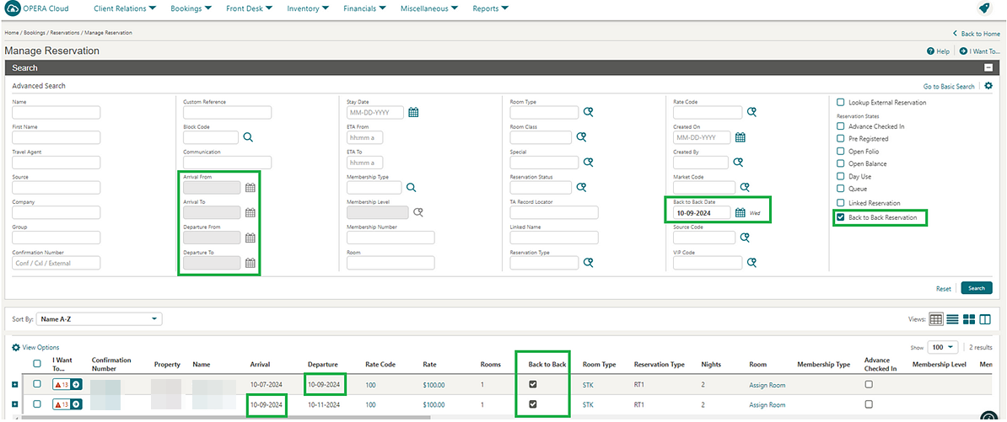Open the Help icon link
Viewport: 1007px width, 422px height.
[x=930, y=51]
